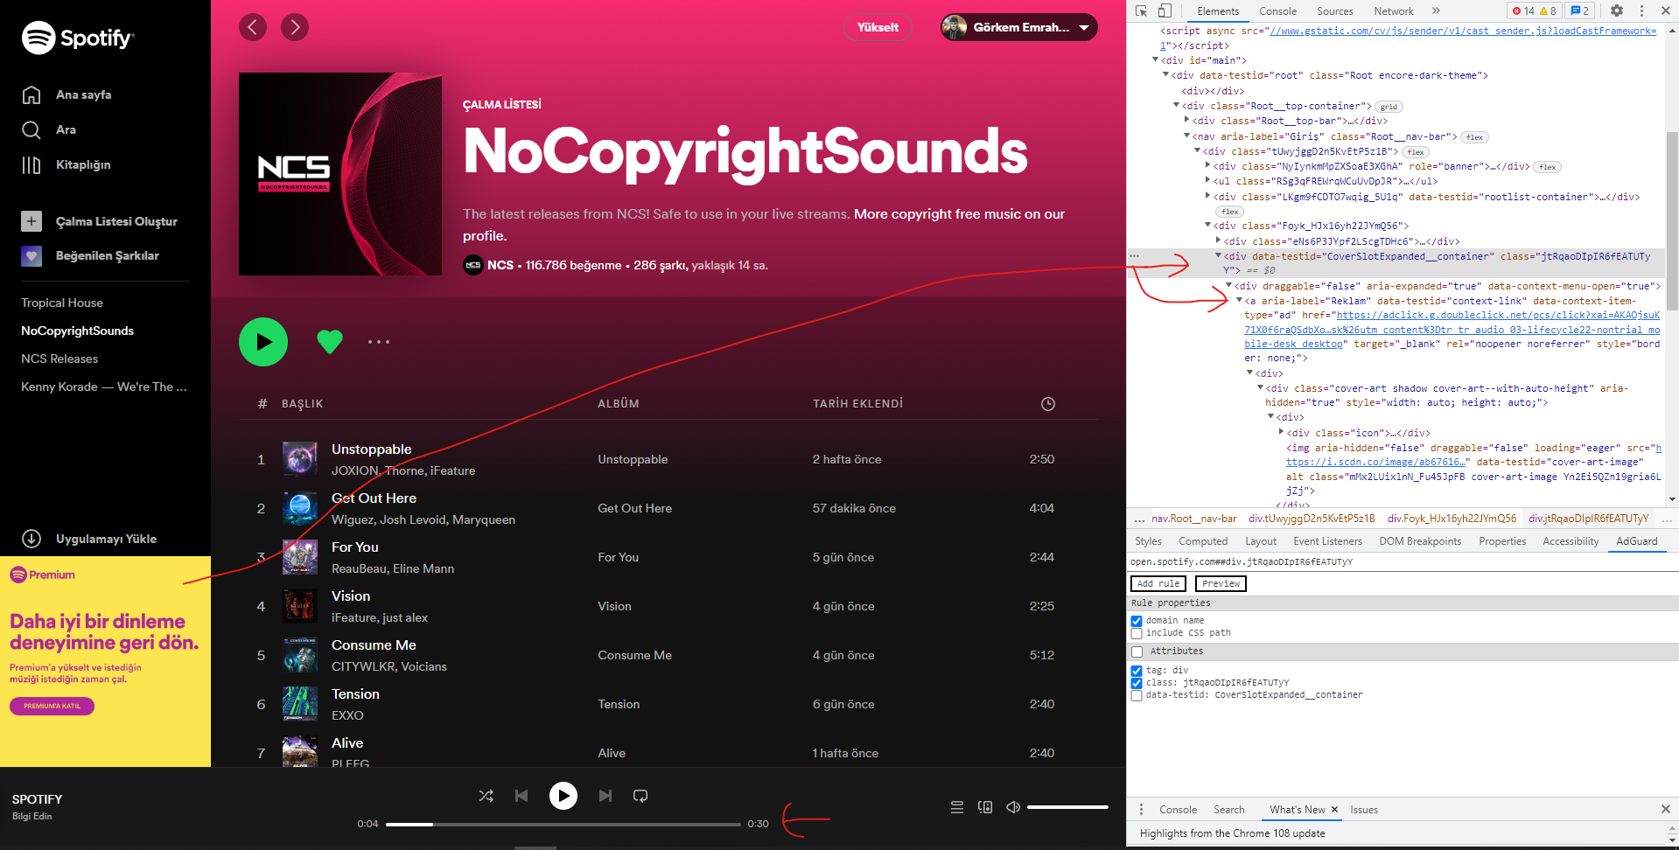Open the Görkem Emrah user dropdown

coord(1019,27)
